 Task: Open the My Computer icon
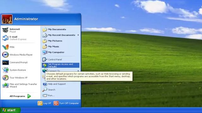(45, 52)
